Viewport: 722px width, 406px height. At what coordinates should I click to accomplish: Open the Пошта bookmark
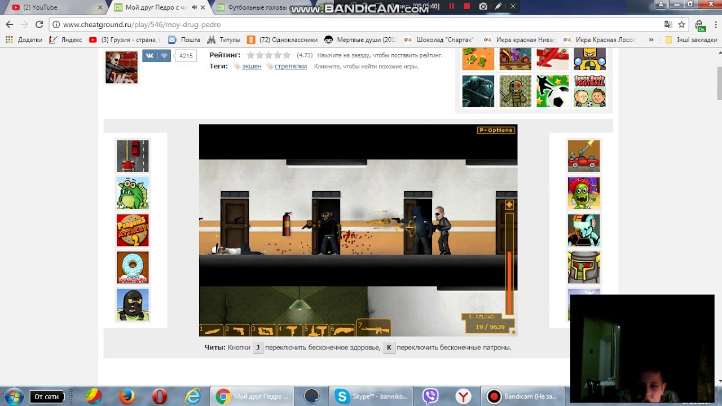tap(184, 40)
